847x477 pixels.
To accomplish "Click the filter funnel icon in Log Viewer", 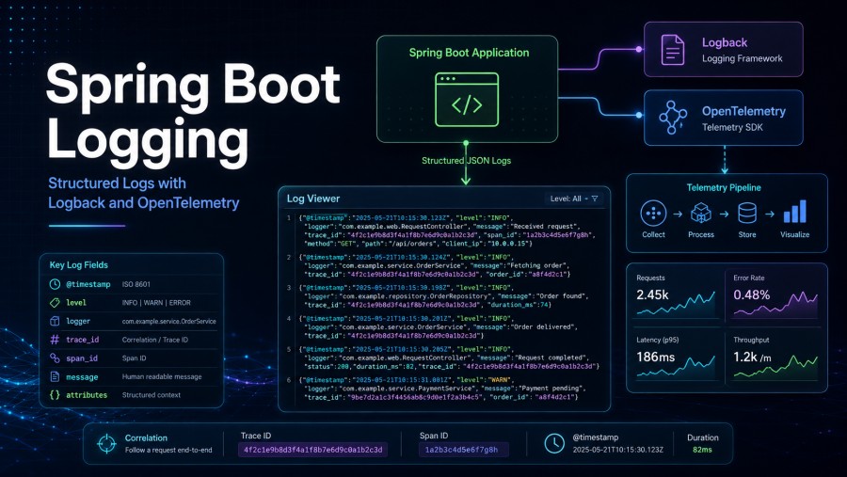I will 595,199.
